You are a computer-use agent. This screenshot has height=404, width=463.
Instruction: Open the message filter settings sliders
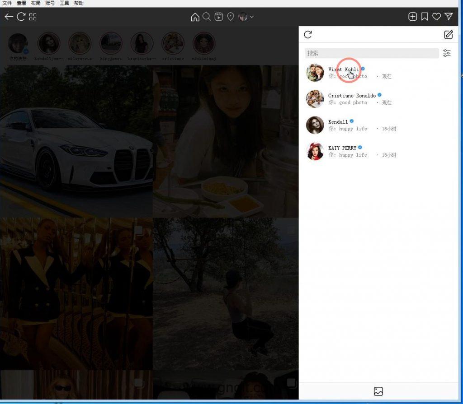click(x=447, y=53)
